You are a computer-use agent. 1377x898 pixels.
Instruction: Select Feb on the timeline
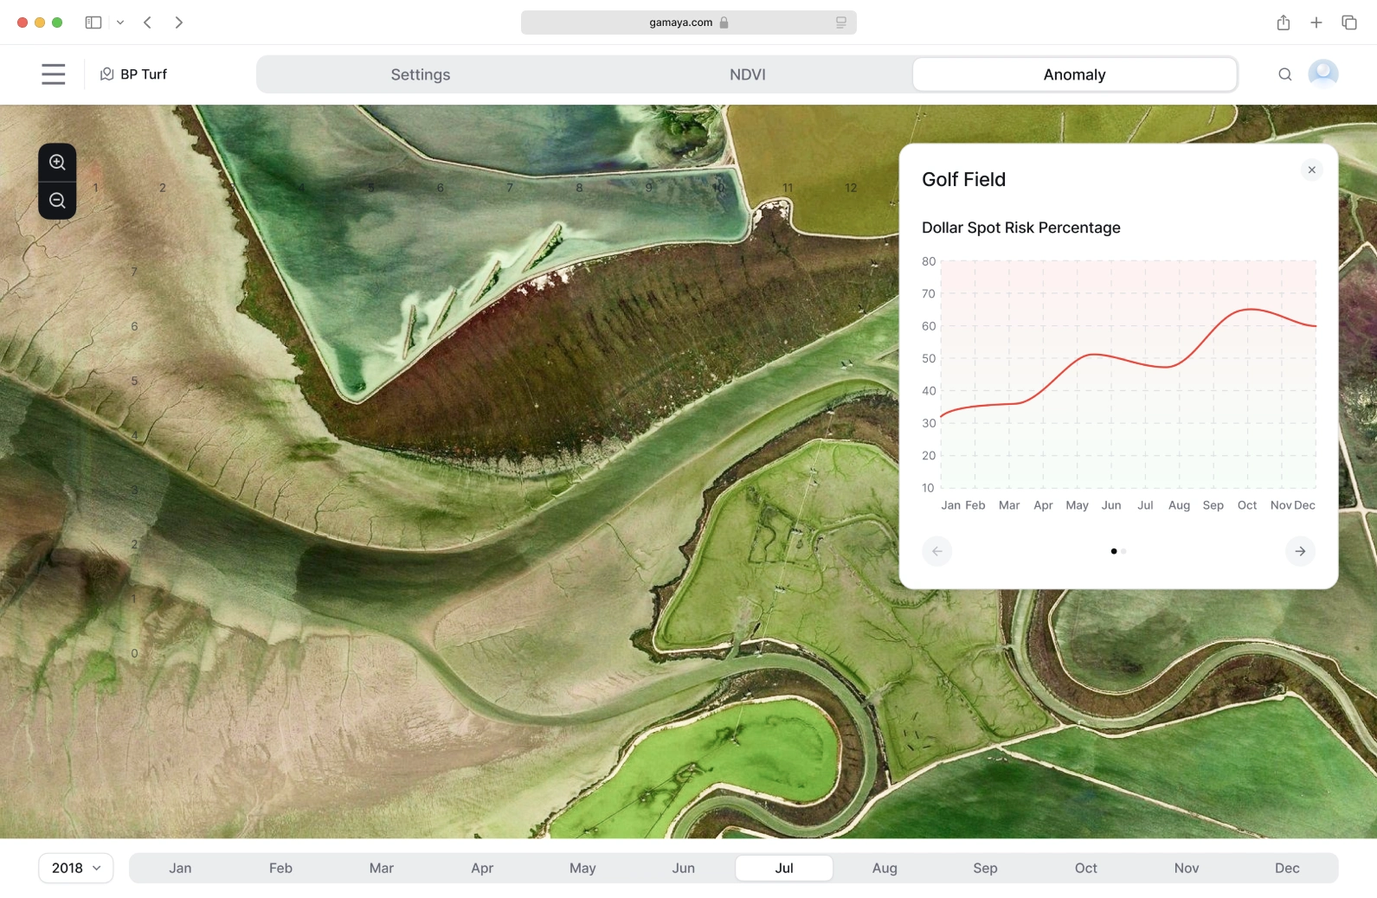tap(280, 868)
